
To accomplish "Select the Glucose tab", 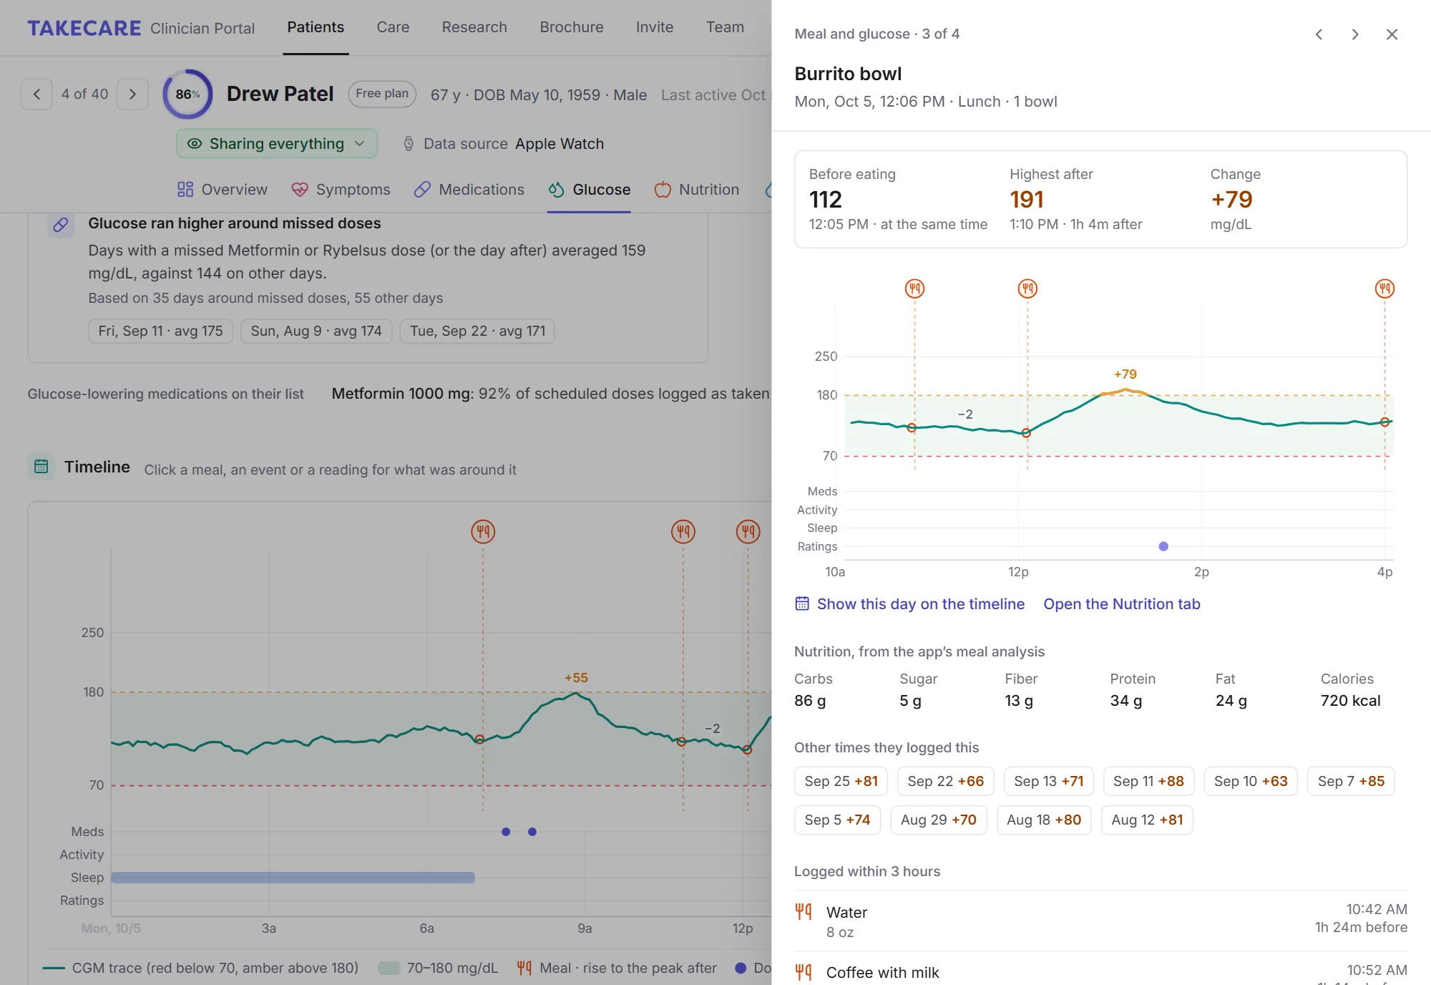I will coord(589,190).
